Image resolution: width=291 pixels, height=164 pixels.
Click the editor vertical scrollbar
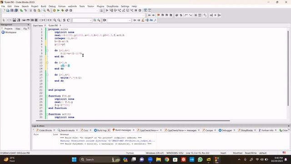(288, 68)
